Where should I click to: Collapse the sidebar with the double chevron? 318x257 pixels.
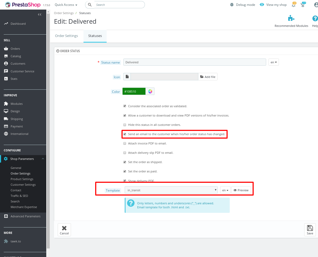[40, 14]
